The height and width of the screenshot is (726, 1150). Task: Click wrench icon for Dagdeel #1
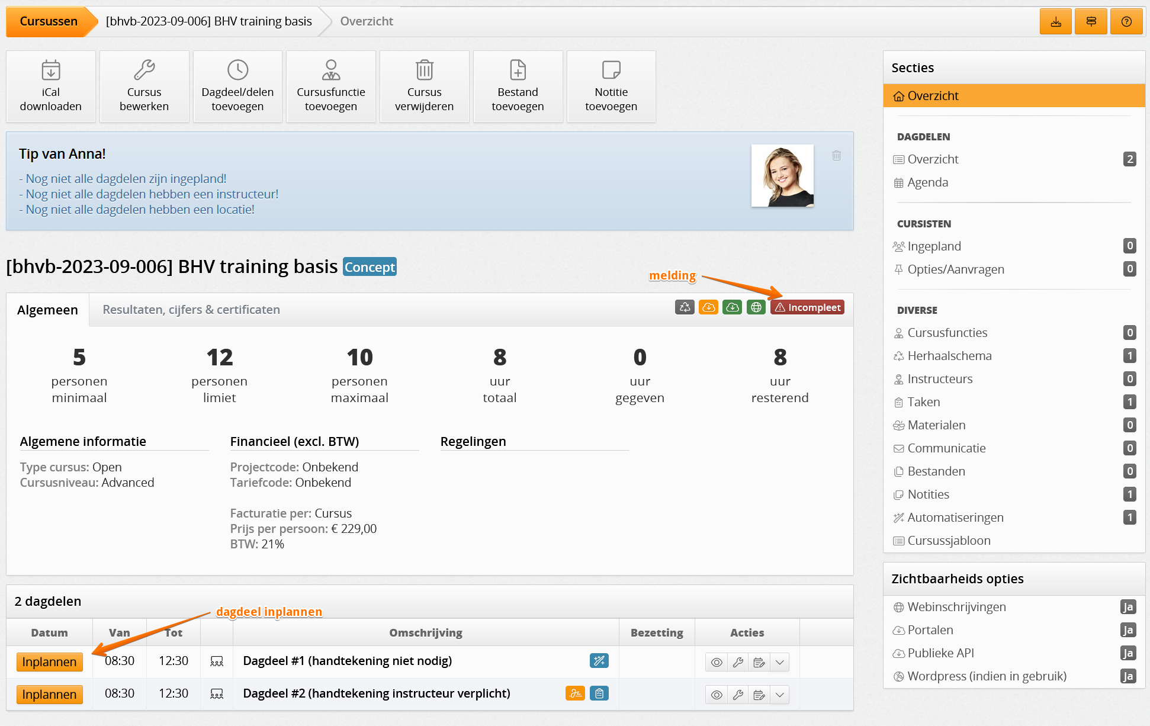click(x=738, y=663)
